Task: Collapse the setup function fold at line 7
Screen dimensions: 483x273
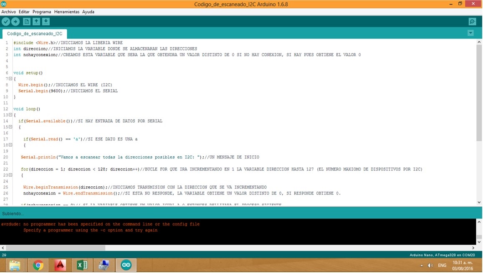Action: point(10,79)
